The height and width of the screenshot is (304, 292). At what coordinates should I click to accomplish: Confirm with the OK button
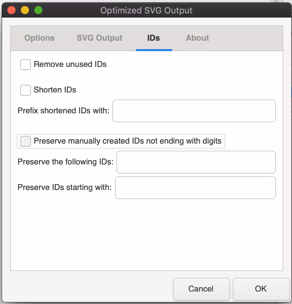260,289
